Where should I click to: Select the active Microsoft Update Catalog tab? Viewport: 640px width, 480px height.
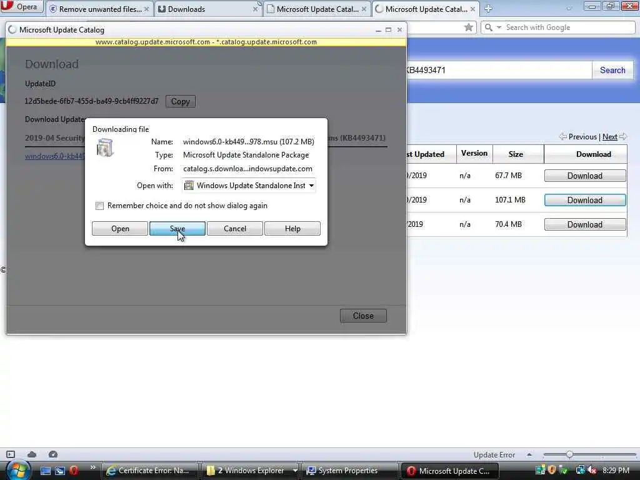point(426,9)
